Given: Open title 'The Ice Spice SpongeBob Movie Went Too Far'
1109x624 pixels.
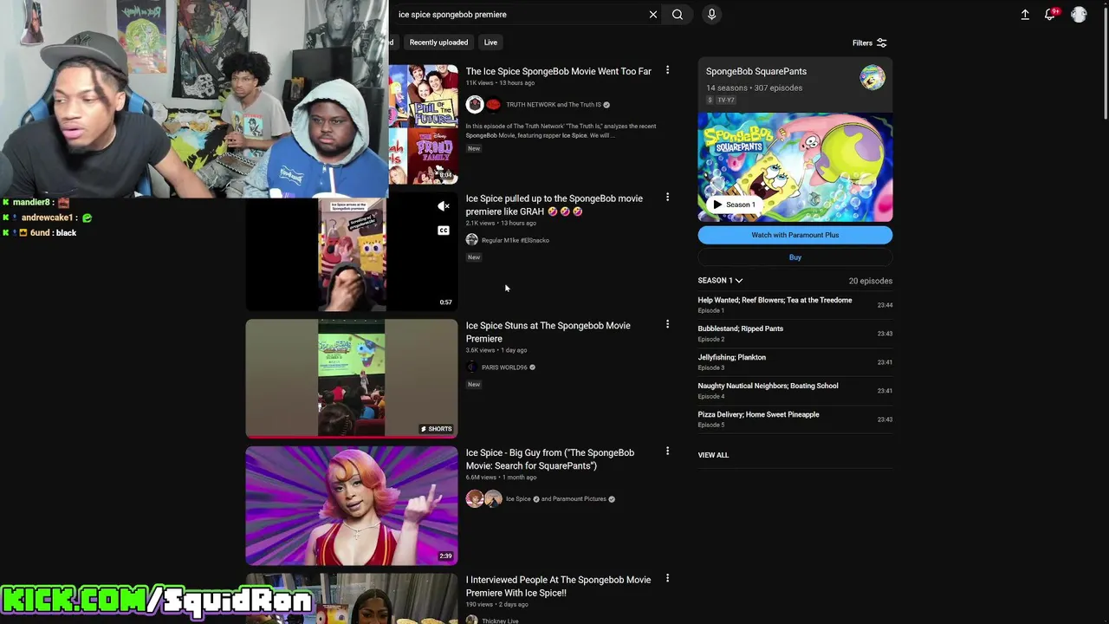Looking at the screenshot, I should (x=558, y=71).
